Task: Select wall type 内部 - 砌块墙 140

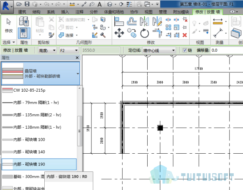Action: pyautogui.click(x=39, y=152)
